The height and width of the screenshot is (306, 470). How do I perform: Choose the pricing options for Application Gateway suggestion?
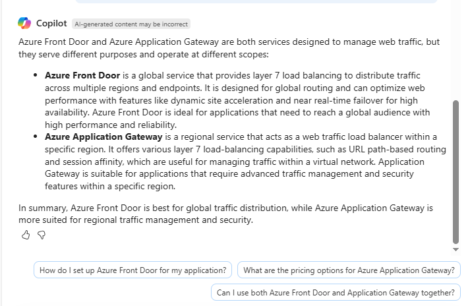point(349,270)
